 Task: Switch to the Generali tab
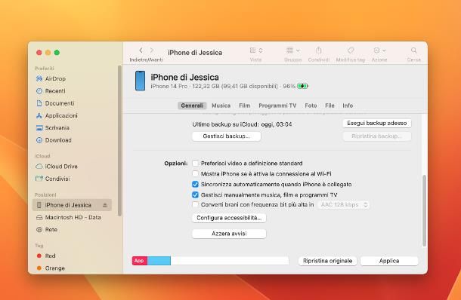tap(192, 106)
